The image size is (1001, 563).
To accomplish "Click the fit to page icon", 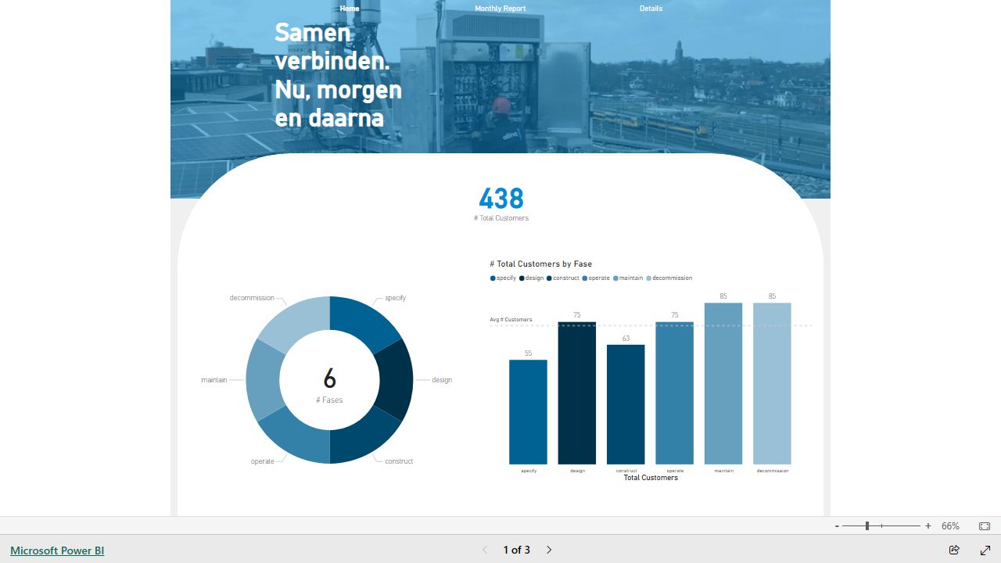I will 985,526.
